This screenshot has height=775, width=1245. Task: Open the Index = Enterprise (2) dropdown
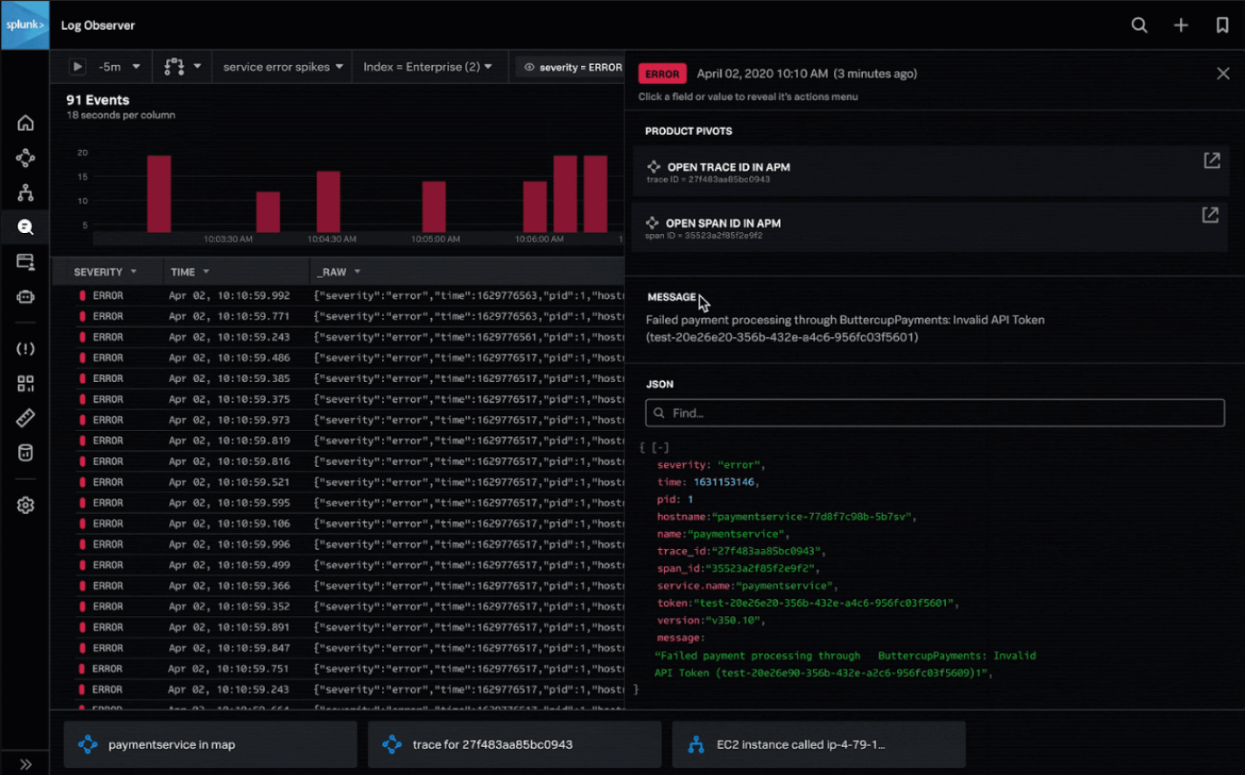point(427,67)
